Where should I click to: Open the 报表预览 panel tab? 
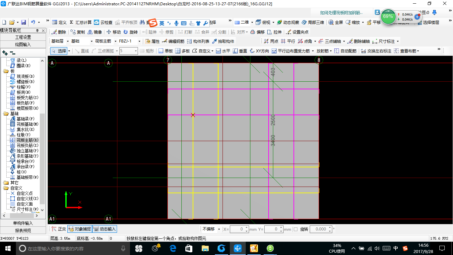coord(23,230)
